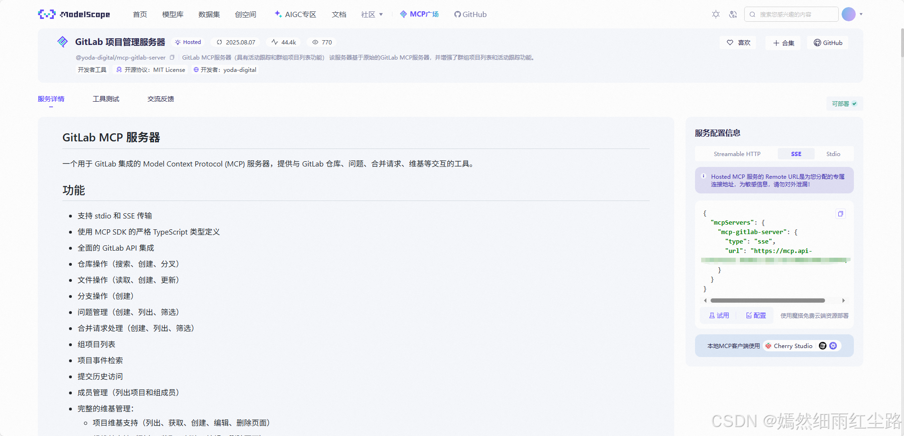Click the list item 项目事件检索
This screenshot has height=436, width=904.
(x=100, y=360)
